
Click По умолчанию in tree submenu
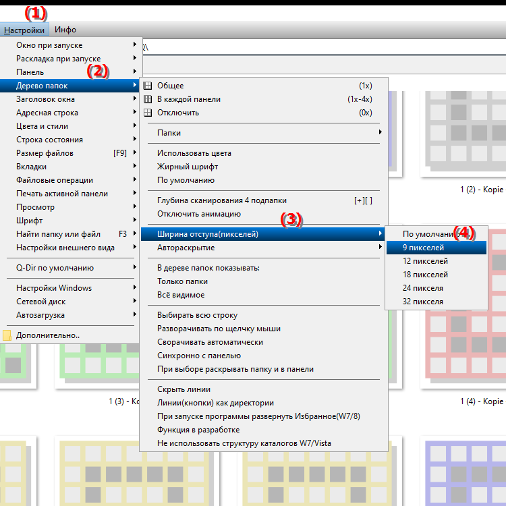pyautogui.click(x=264, y=180)
